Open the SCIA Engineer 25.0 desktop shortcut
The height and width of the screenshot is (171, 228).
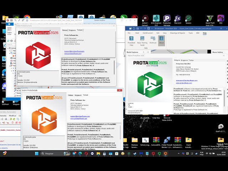pyautogui.click(x=156, y=20)
